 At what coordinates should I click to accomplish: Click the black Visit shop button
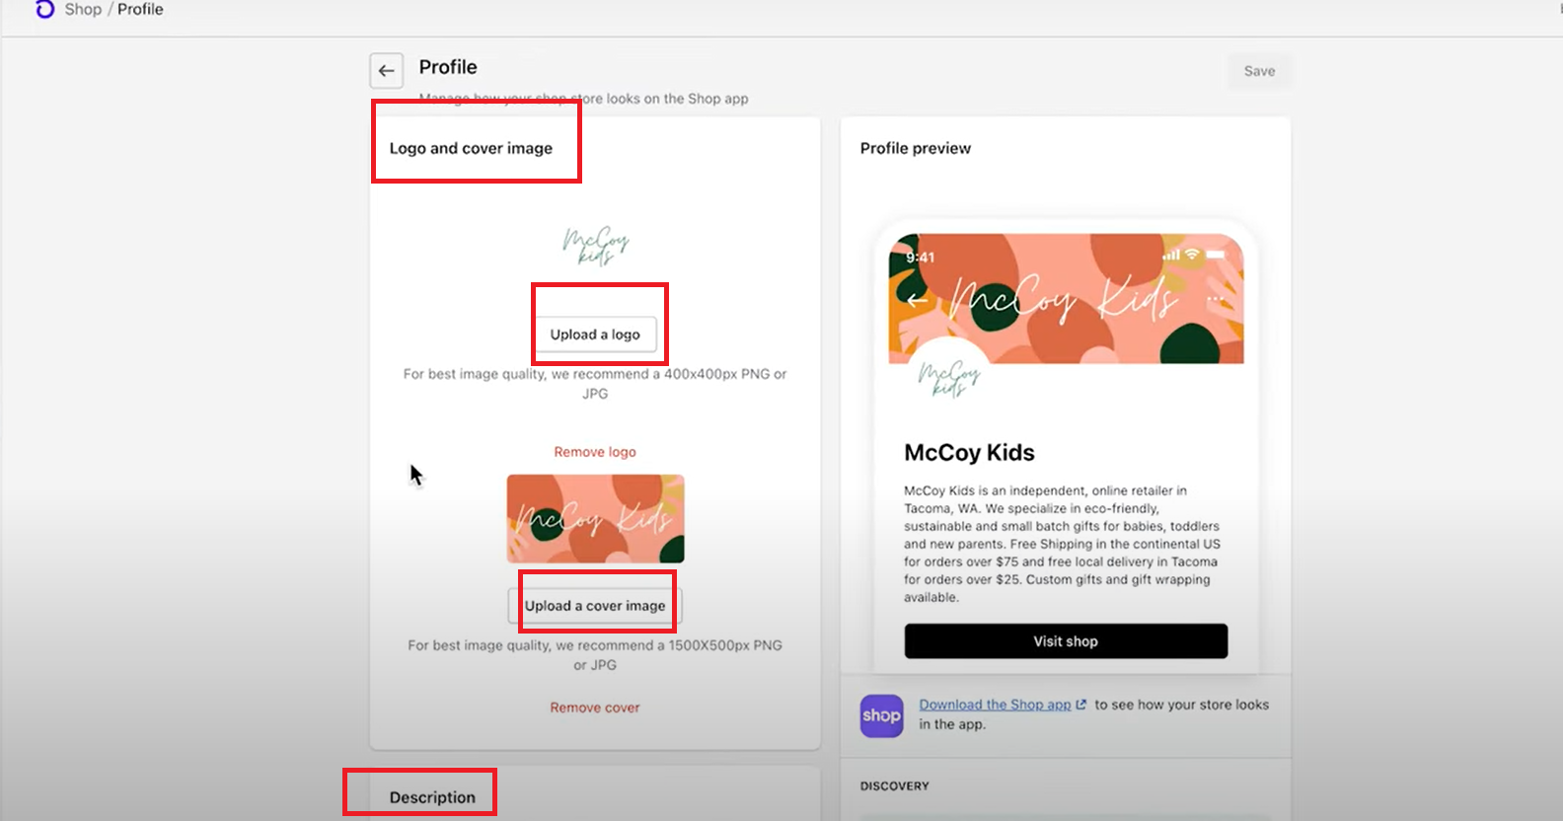pos(1066,641)
